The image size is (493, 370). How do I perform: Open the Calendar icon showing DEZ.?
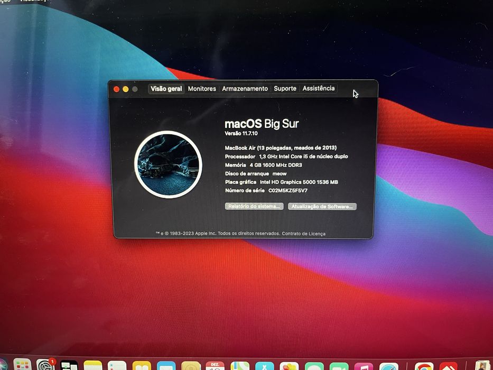(215, 365)
